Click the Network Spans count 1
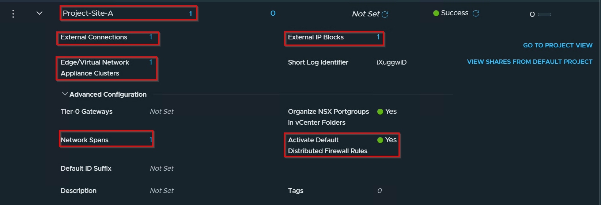 click(x=150, y=140)
